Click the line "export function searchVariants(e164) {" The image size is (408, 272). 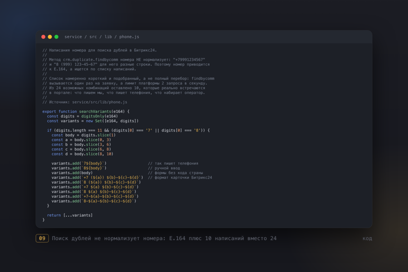click(86, 112)
